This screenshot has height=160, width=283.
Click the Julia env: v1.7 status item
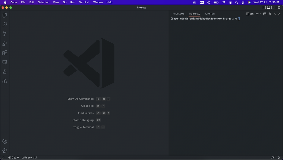(30, 157)
